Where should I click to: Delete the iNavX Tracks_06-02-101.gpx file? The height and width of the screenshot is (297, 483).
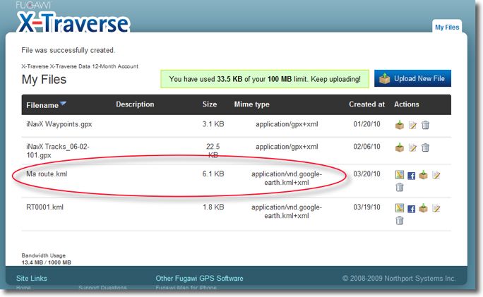(x=425, y=147)
